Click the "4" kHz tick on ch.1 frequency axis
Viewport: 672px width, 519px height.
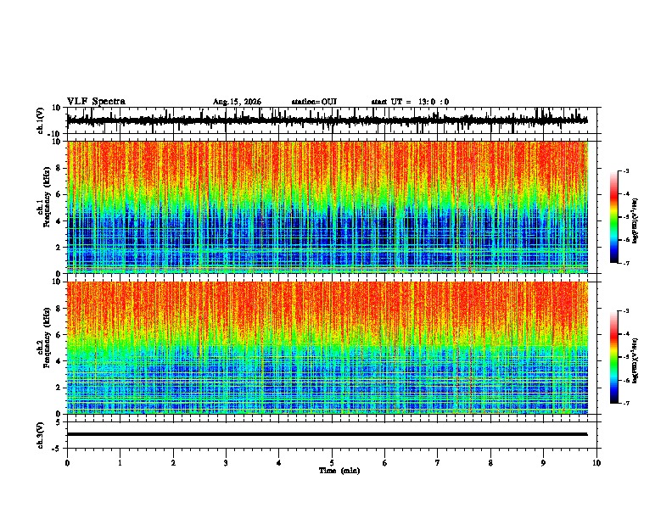pos(59,221)
